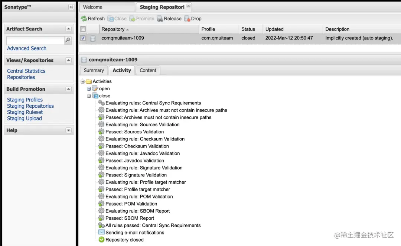This screenshot has height=246, width=401.
Task: Sort by the Repository column header
Action: [149, 29]
